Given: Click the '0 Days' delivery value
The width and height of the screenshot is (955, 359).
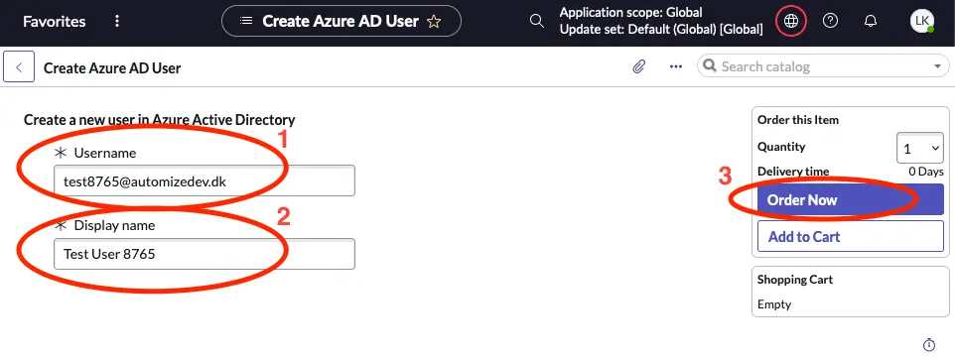Looking at the screenshot, I should coord(926,172).
